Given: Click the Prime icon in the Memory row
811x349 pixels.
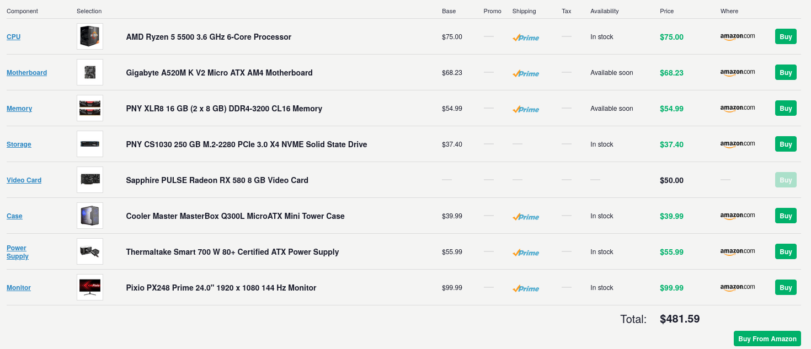Looking at the screenshot, I should coord(526,109).
